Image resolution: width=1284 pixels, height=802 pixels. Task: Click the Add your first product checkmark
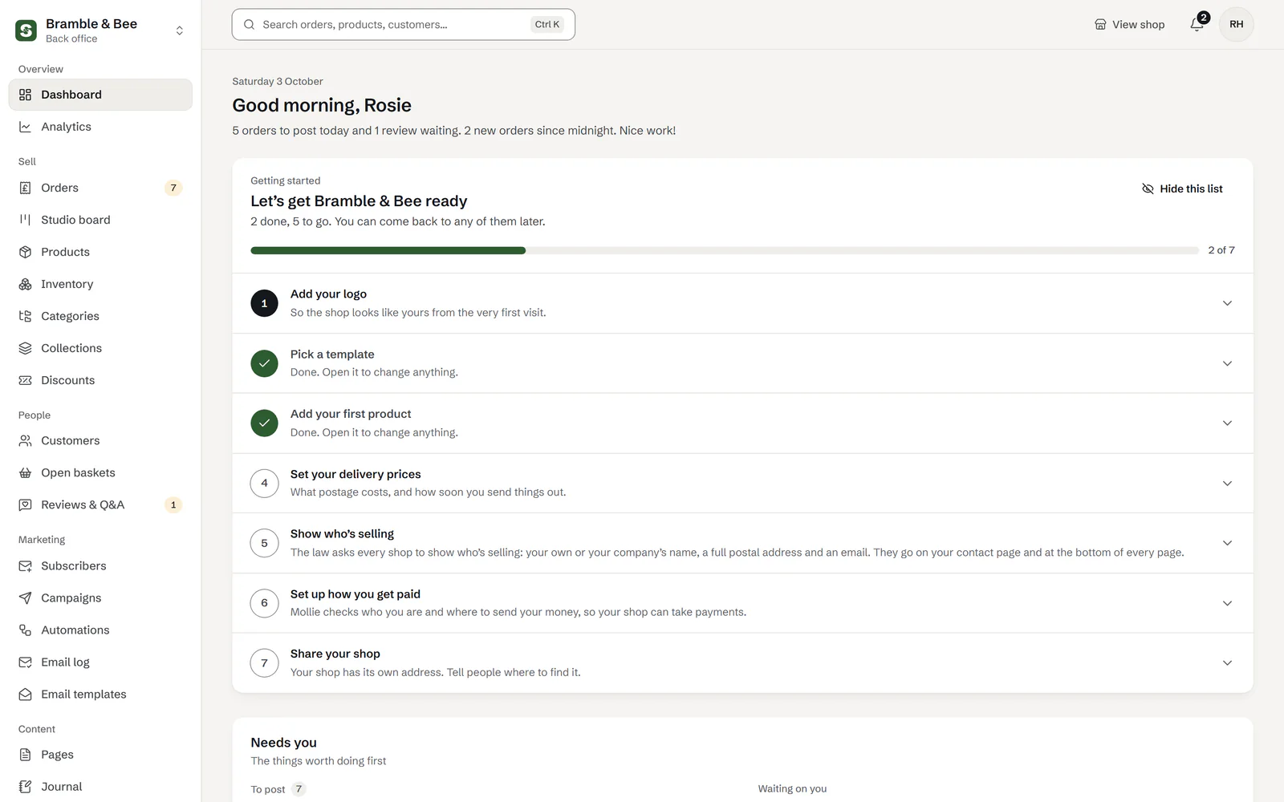coord(264,423)
